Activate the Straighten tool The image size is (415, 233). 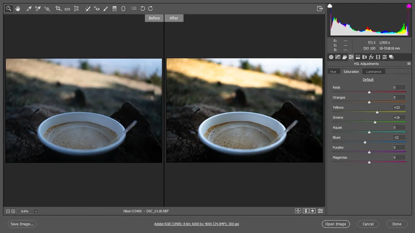pyautogui.click(x=67, y=9)
